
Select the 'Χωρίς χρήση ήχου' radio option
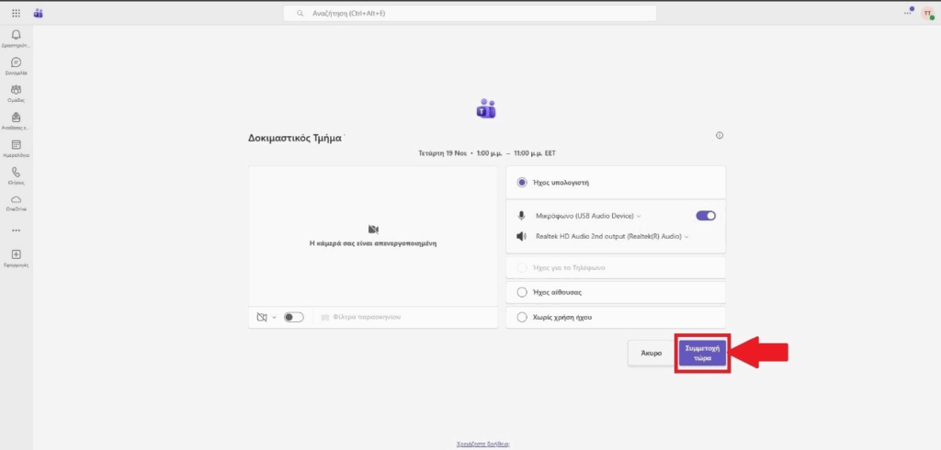(x=522, y=318)
